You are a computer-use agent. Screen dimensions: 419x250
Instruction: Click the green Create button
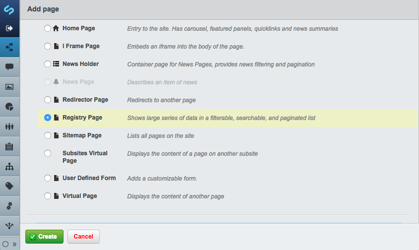pos(44,237)
